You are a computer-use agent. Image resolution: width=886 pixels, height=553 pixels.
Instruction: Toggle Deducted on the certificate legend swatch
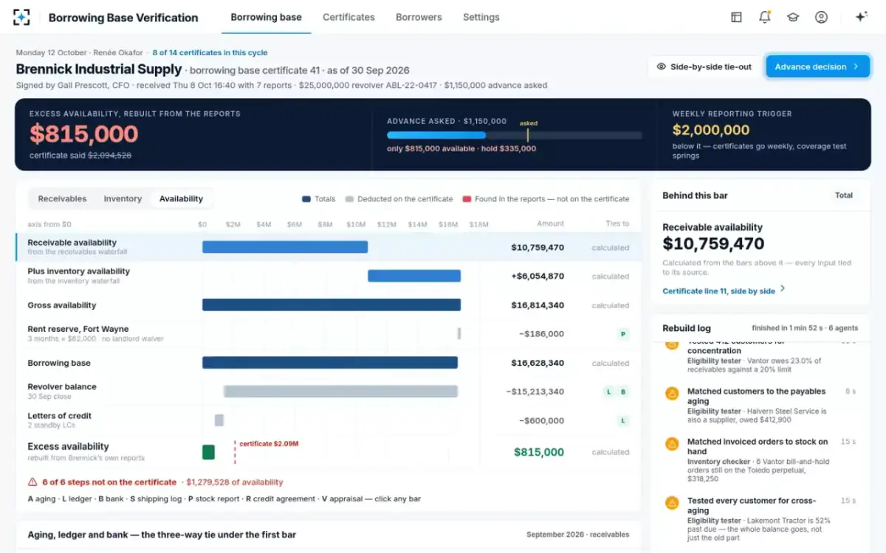coord(351,199)
